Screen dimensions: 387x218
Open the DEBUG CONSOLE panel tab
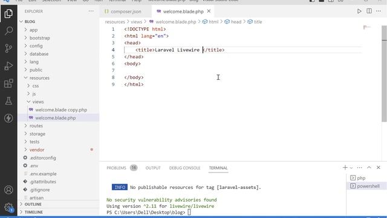coord(184,168)
